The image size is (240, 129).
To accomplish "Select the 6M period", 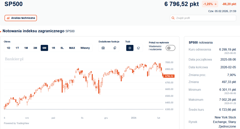I will point(44,48).
